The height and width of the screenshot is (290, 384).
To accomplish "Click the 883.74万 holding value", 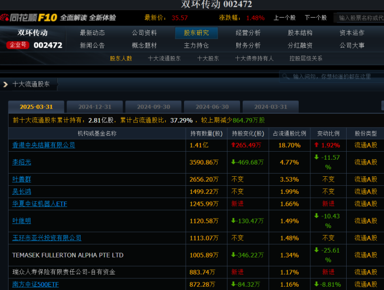I will [202, 272].
